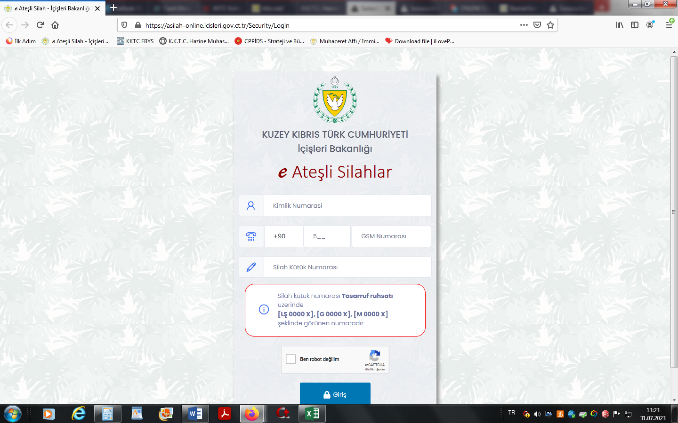The height and width of the screenshot is (423, 678).
Task: Open page actions three-dots menu
Action: pyautogui.click(x=524, y=25)
